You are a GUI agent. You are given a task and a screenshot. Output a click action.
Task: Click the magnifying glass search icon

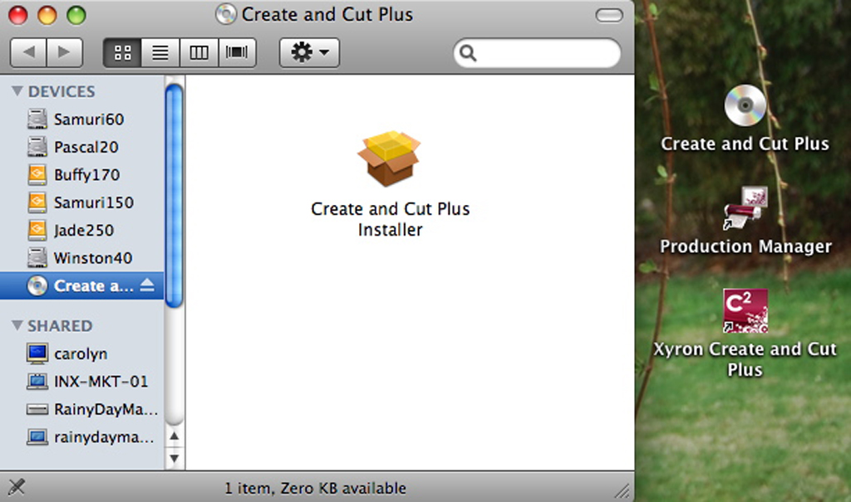(x=468, y=53)
